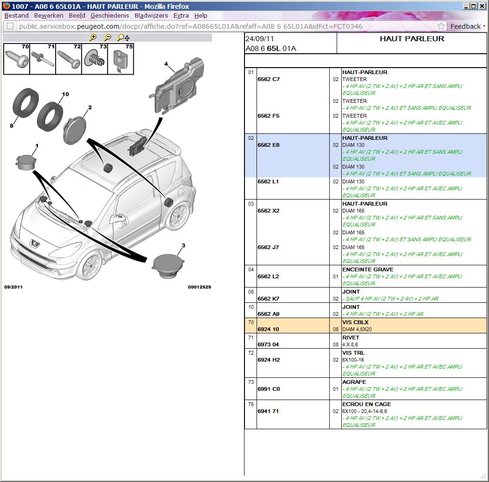Viewport: 489px width, 482px height.
Task: Zoom out of the parts diagram
Action: pyautogui.click(x=107, y=38)
